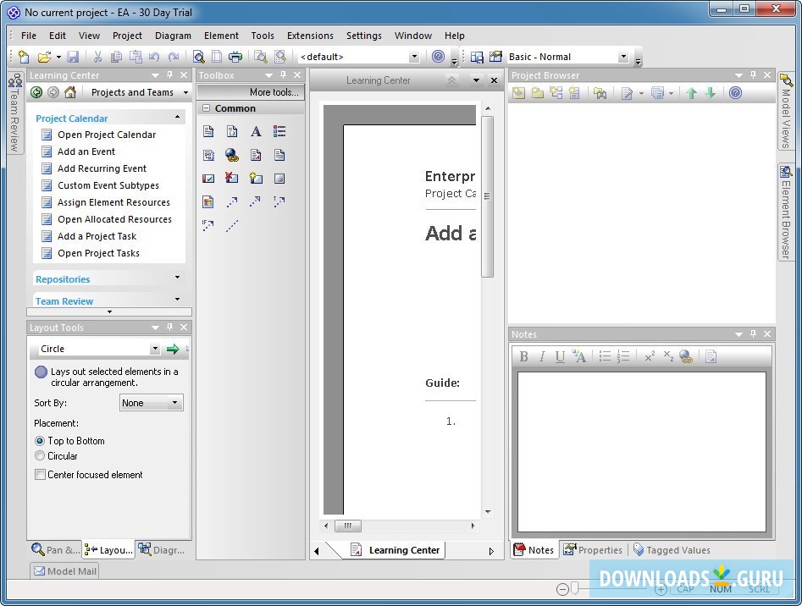Open the Diagram menu
Image resolution: width=802 pixels, height=606 pixels.
173,36
